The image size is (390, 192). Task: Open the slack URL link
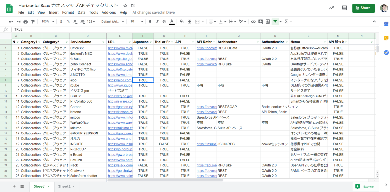120,165
